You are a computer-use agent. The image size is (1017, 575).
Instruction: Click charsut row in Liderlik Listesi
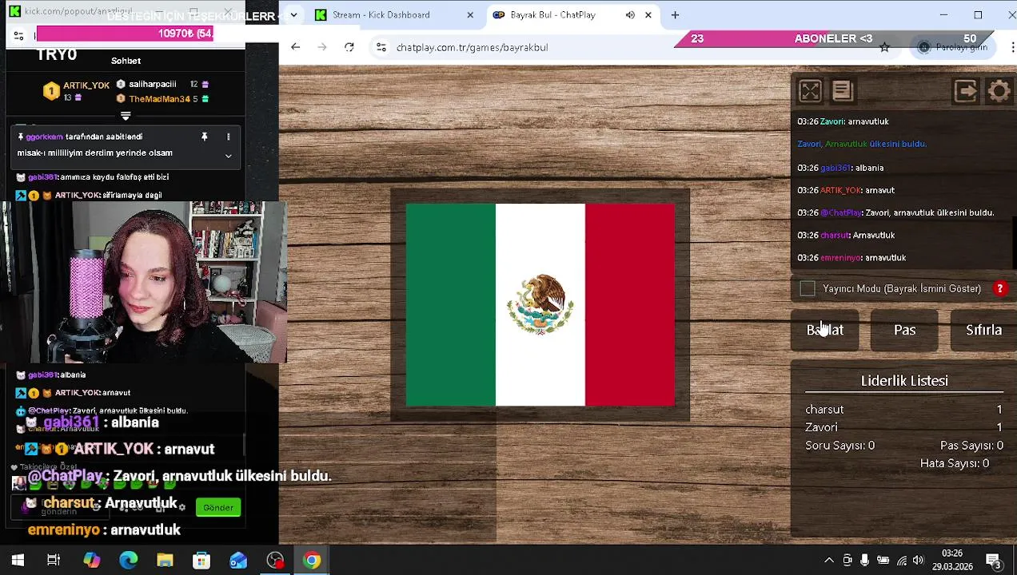click(x=904, y=410)
